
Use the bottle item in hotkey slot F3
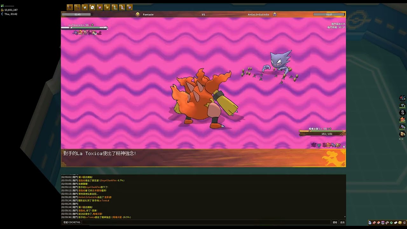tap(114, 7)
